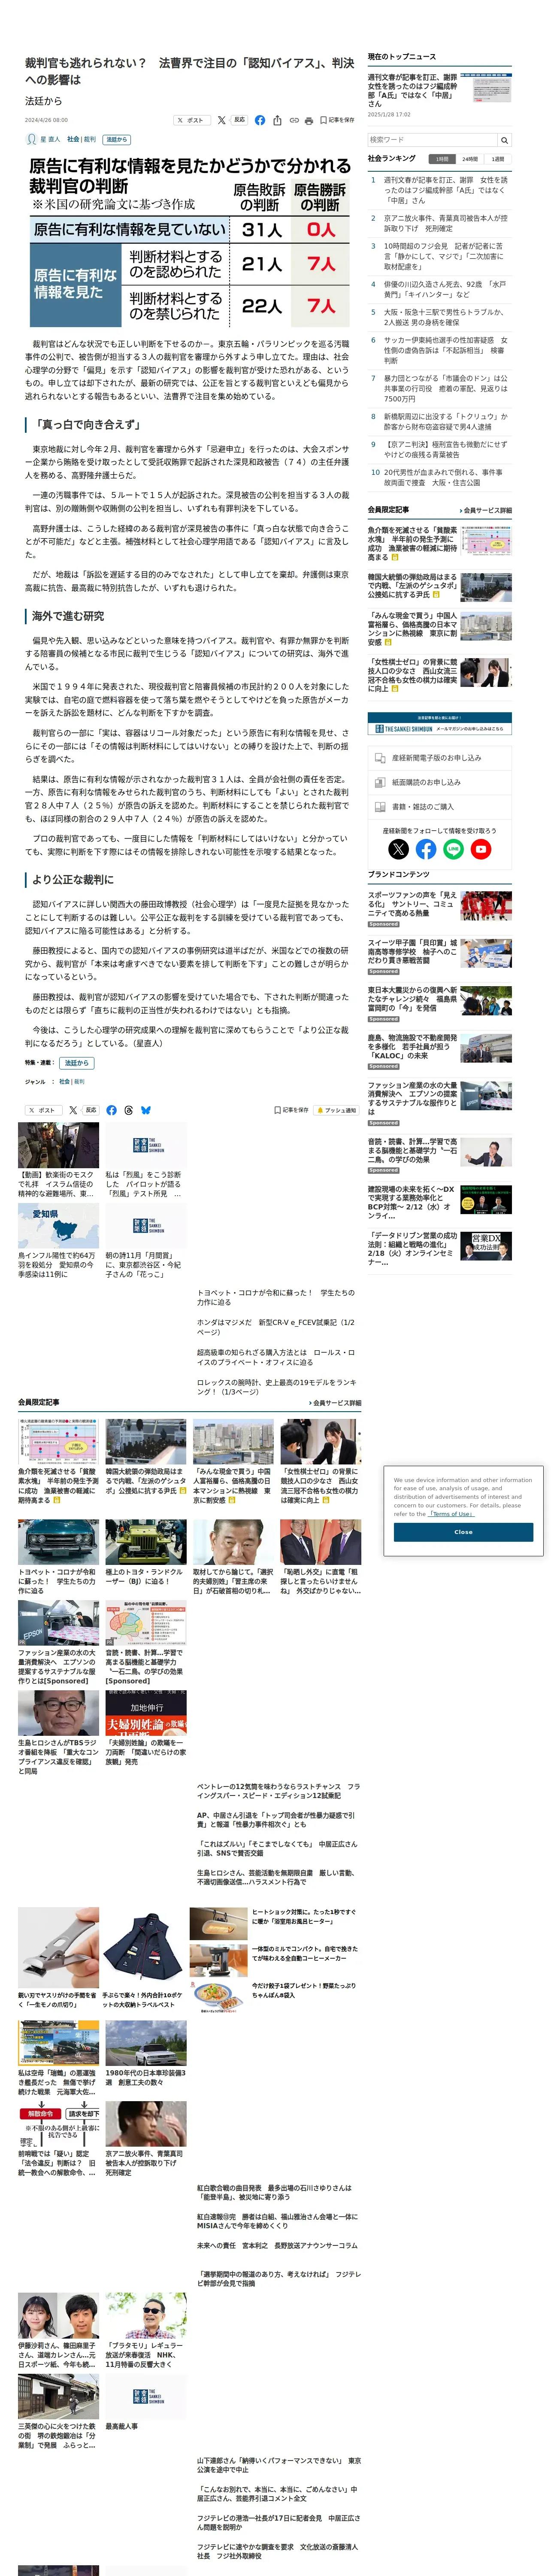551x2576 pixels.
Task: Open Terms of Use link in notice
Action: (x=452, y=1514)
